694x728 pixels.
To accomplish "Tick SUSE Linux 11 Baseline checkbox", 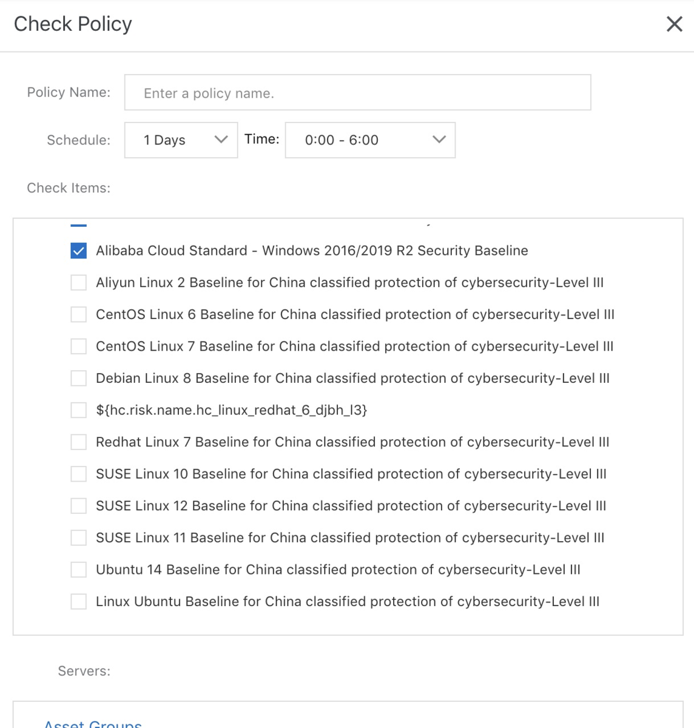I will point(79,538).
